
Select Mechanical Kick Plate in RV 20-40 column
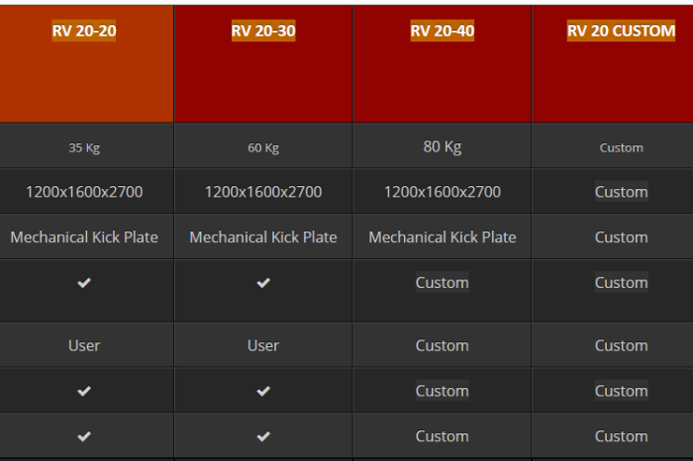coord(443,237)
